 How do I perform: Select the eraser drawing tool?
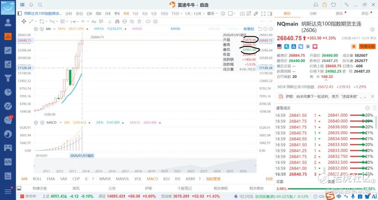[110, 21]
